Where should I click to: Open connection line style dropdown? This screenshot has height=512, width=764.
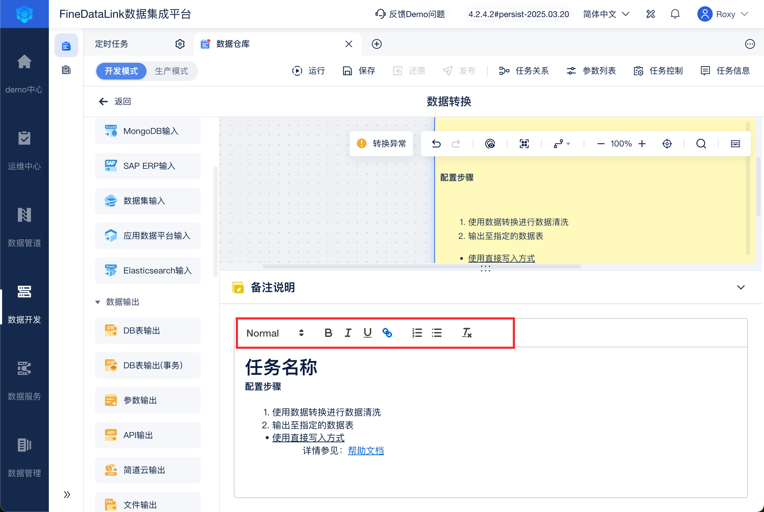562,144
